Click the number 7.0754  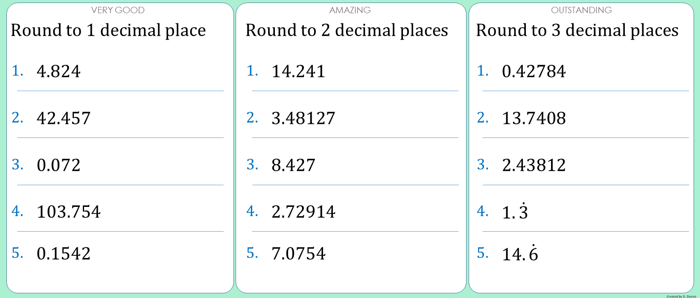point(298,254)
